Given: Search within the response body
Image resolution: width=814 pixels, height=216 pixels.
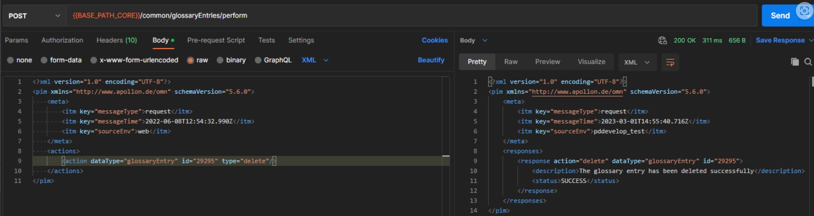Looking at the screenshot, I should [x=808, y=62].
